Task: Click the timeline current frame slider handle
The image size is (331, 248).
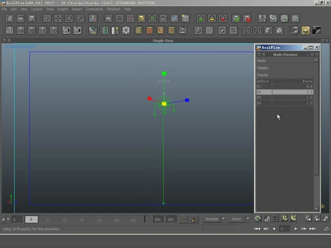Action: [x=31, y=219]
